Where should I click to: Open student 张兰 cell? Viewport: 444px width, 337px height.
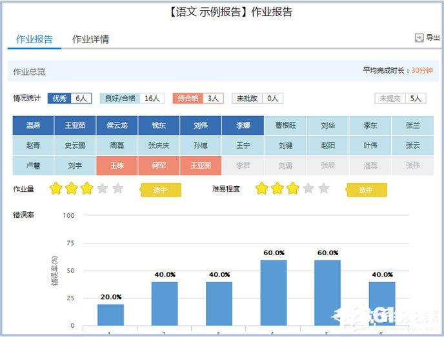coord(413,125)
